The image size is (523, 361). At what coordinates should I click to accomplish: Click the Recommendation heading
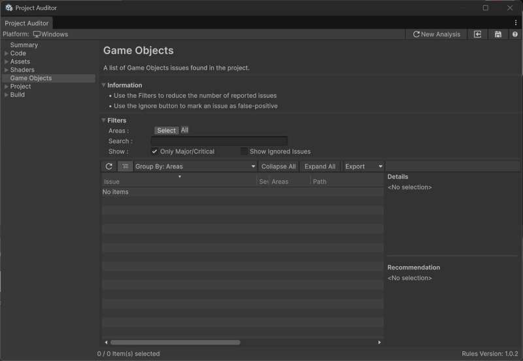coord(414,267)
